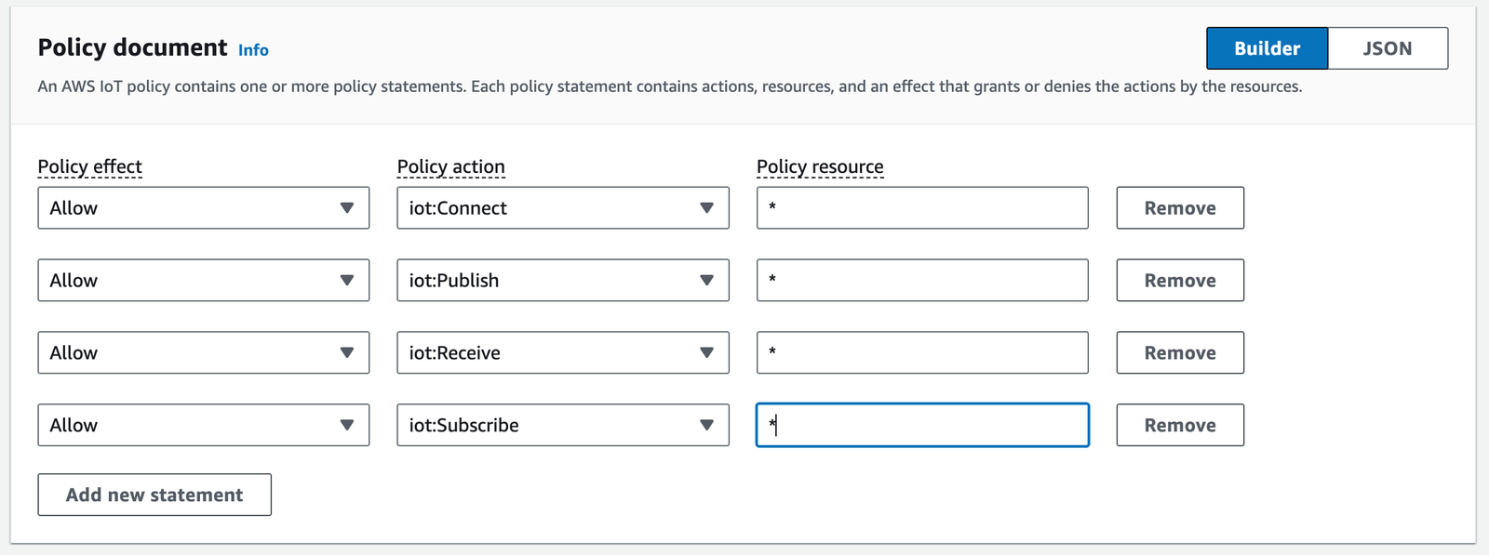1489x555 pixels.
Task: Open the Allow dropdown for iot:Receive row
Action: (204, 353)
